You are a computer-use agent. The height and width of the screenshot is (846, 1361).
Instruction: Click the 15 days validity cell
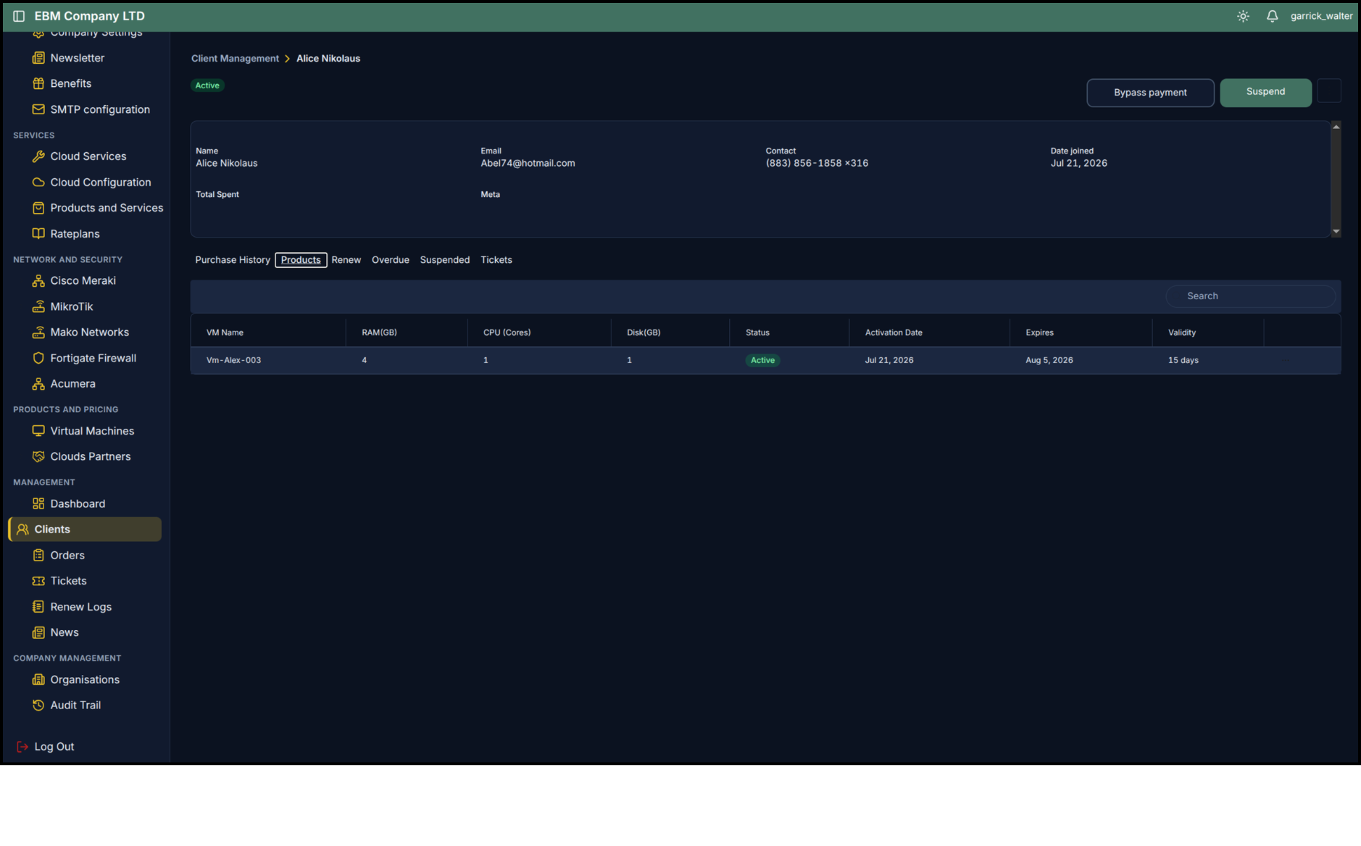tap(1183, 360)
